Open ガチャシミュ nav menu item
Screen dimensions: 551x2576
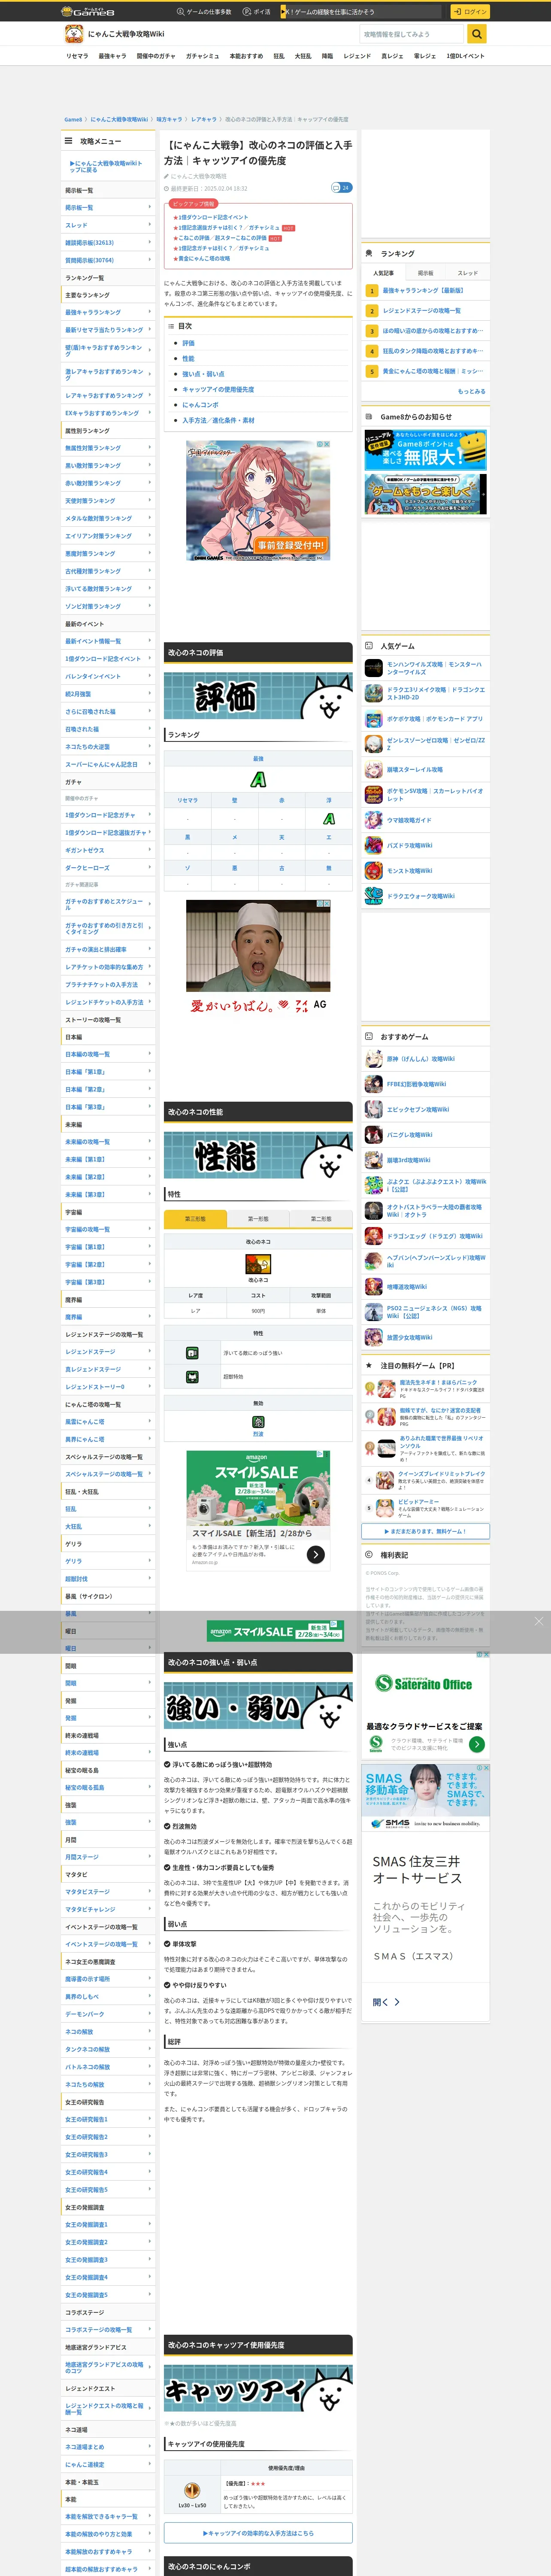[x=202, y=56]
